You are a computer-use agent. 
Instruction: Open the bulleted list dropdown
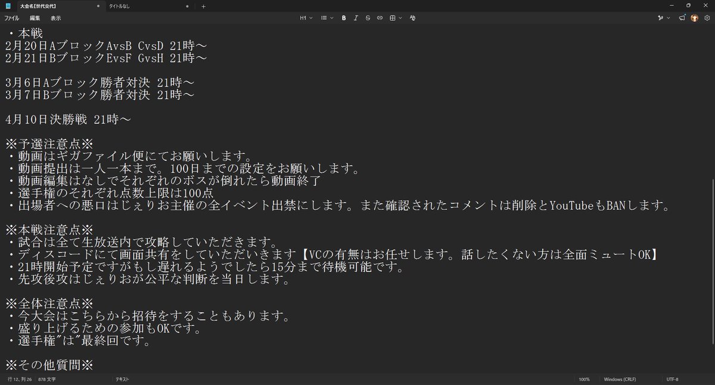[327, 18]
